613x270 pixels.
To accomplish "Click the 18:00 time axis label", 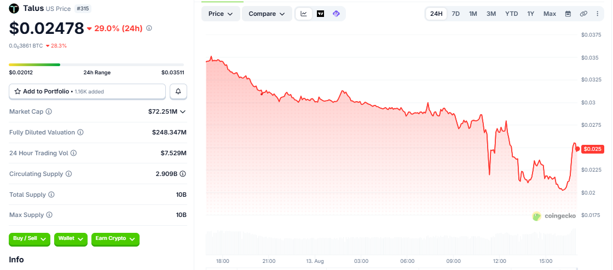I will point(222,261).
